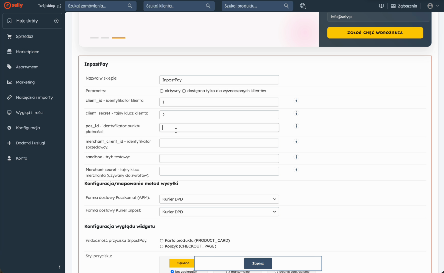Show info for pos_id field
The width and height of the screenshot is (444, 273).
(x=296, y=126)
